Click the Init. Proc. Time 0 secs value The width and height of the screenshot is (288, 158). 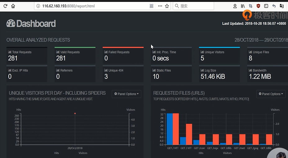point(160,58)
